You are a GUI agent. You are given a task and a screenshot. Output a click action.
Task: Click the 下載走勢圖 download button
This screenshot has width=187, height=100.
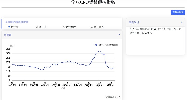point(178,12)
